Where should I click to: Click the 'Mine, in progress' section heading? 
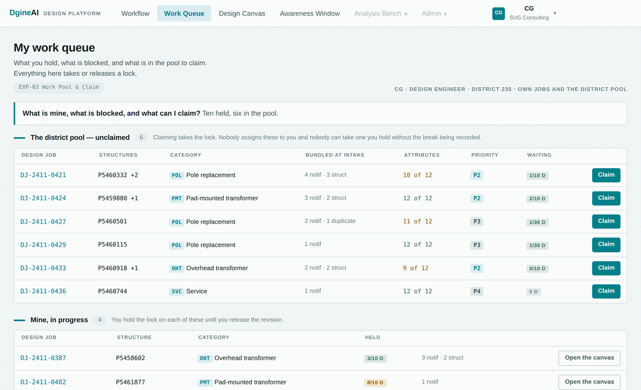tap(59, 320)
